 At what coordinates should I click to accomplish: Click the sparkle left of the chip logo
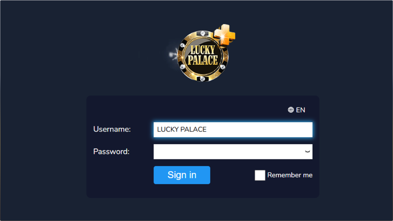pyautogui.click(x=172, y=55)
